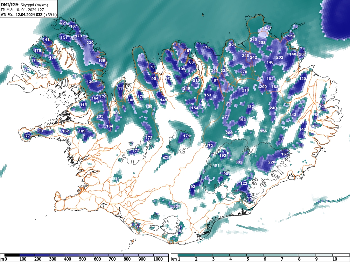Viewport: 350px width, 262px height.
Task: Click visibility value 345
Action: coord(214,71)
